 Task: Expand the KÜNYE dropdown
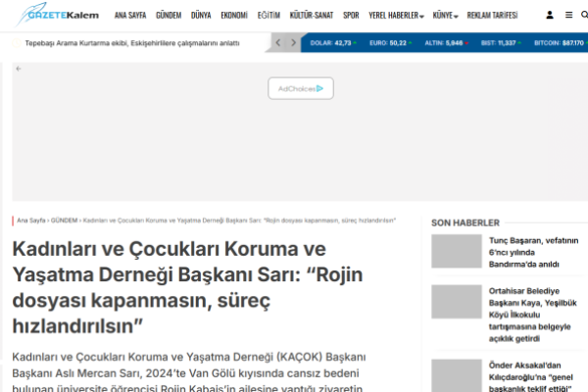click(445, 16)
